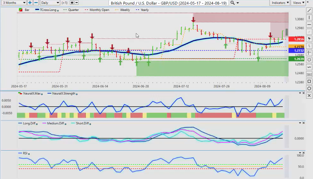Click the black minus forecast decrement button

pos(76,3)
